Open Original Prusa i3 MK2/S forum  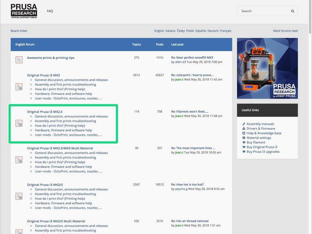pos(45,184)
